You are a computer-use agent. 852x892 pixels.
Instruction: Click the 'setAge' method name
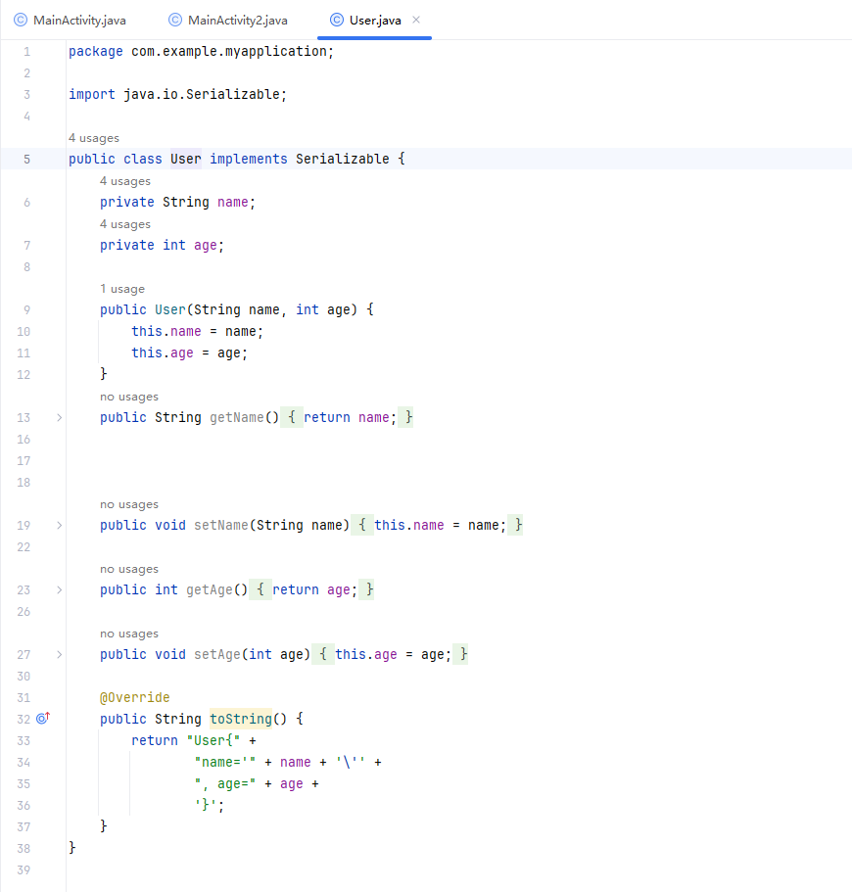tap(217, 655)
